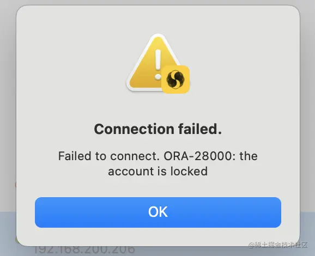
Task: Click the word "the" ending the first message line
Action: (x=249, y=156)
